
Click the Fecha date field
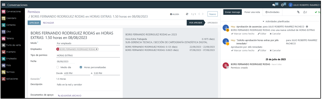tap(66, 61)
